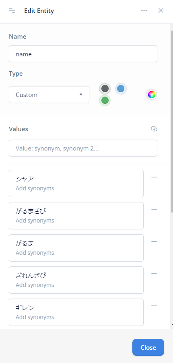Click the new value and synonyms input

pyautogui.click(x=83, y=148)
